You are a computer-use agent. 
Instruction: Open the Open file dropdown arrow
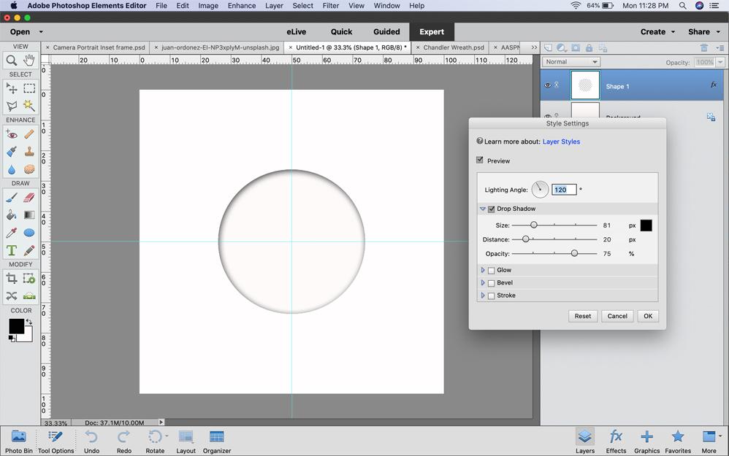[x=41, y=32]
